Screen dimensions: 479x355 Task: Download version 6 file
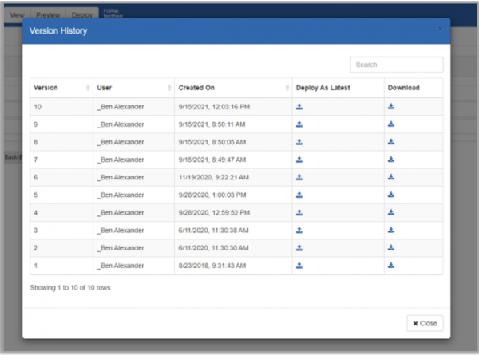coord(391,177)
